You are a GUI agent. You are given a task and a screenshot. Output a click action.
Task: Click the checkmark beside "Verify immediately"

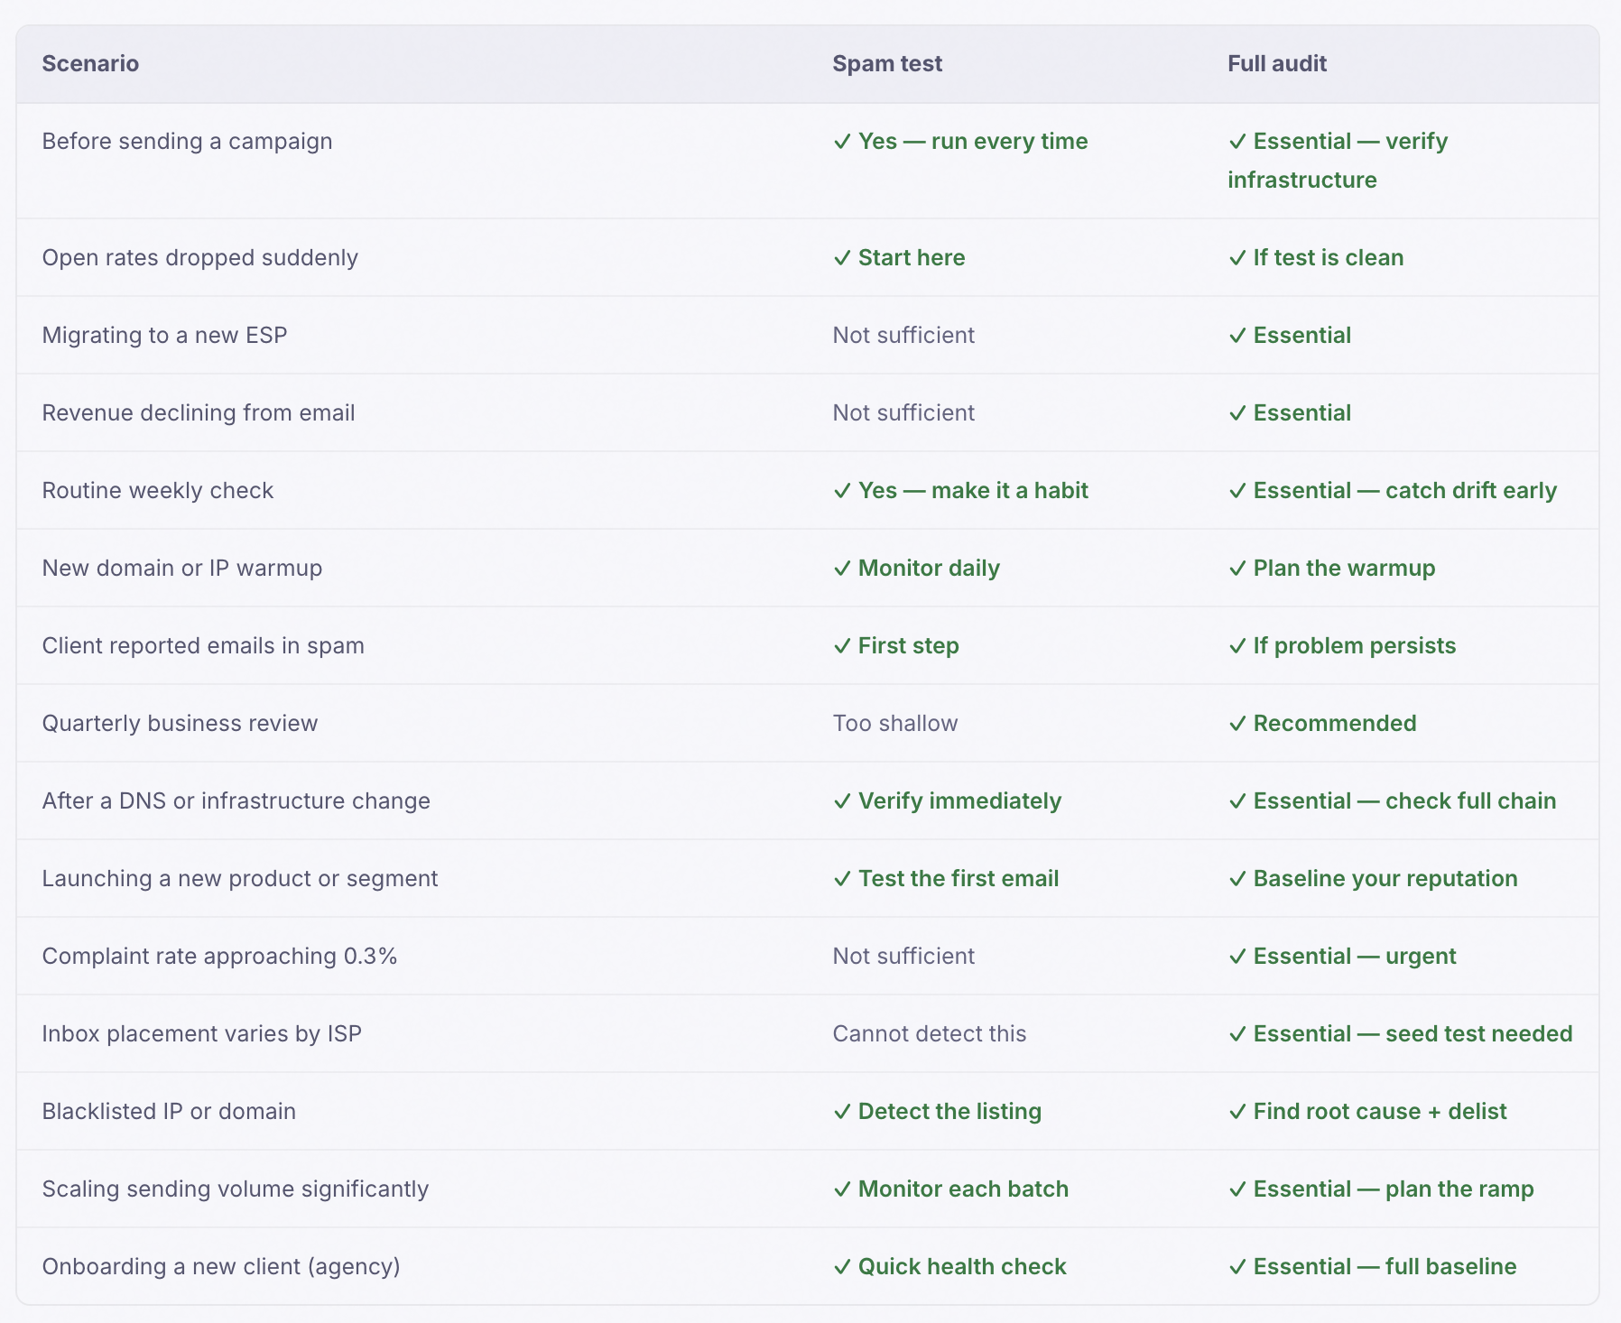pos(841,800)
